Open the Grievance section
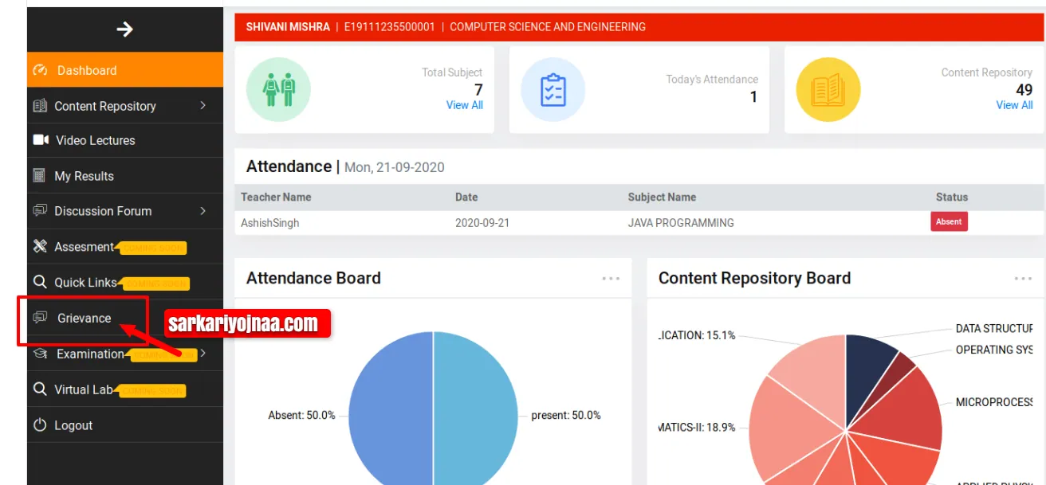The image size is (1046, 485). click(84, 319)
